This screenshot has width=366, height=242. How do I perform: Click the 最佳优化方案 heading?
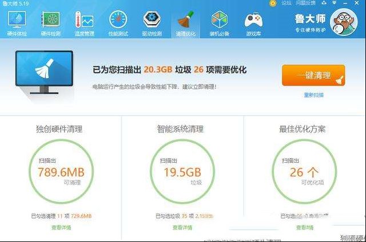coord(303,129)
